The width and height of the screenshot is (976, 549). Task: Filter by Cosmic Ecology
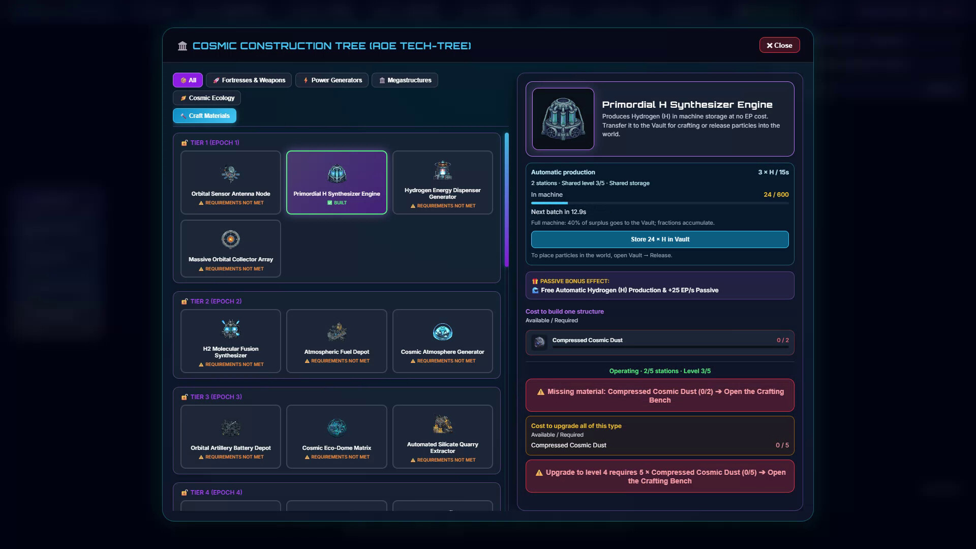(207, 98)
